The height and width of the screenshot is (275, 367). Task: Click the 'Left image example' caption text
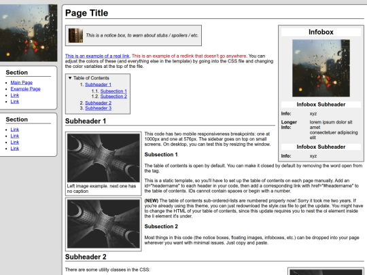[101, 189]
